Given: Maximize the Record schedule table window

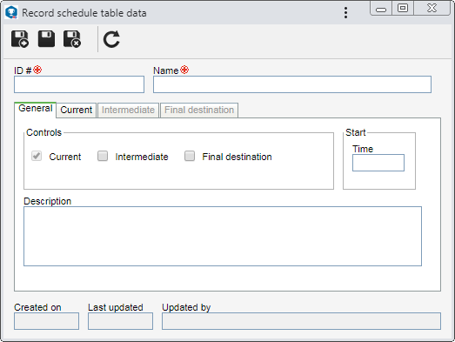Looking at the screenshot, I should coord(403,8).
